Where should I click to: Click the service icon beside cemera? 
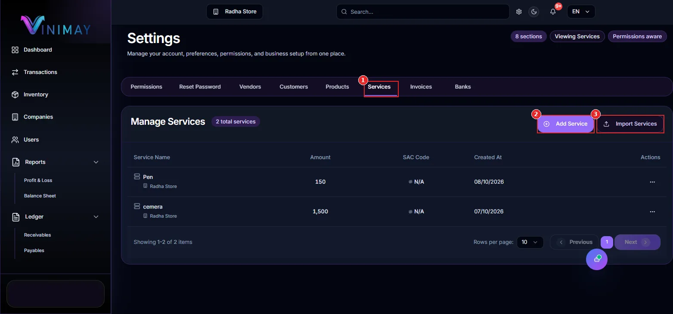[137, 206]
